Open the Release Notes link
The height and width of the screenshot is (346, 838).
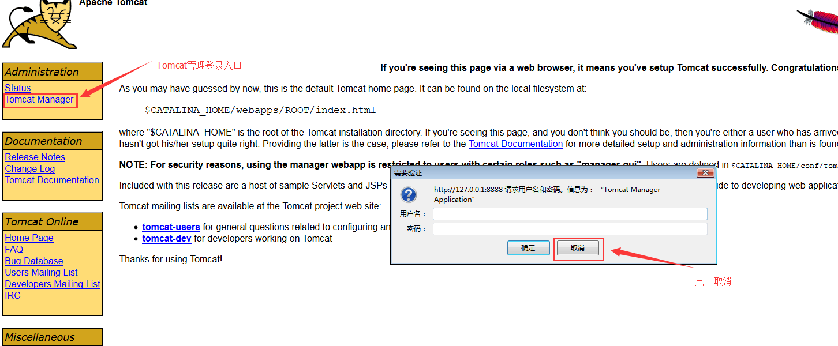point(35,157)
